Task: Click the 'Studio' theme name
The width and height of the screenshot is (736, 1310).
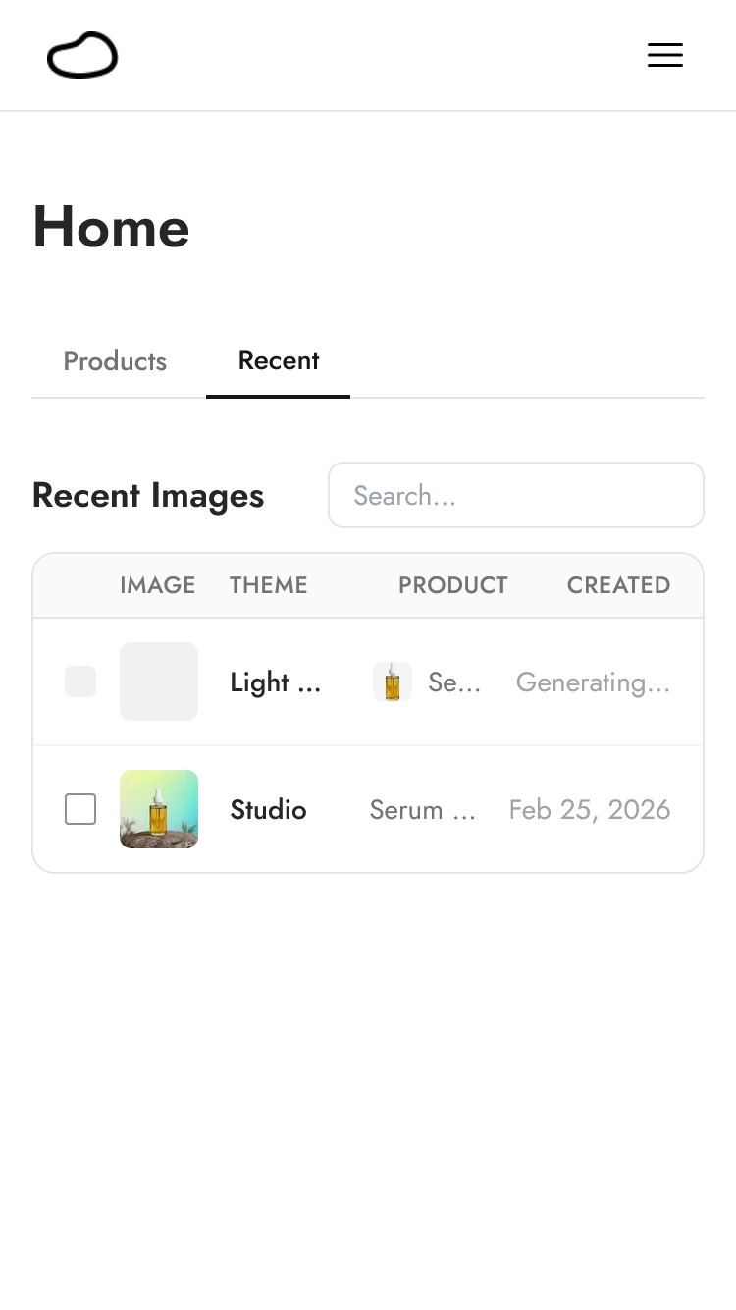Action: (x=268, y=810)
